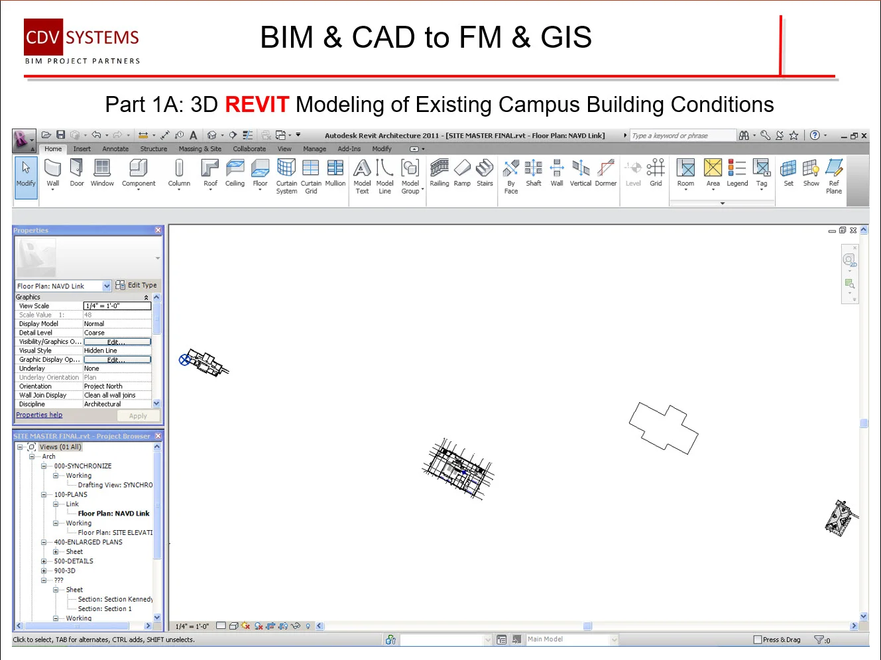Select the Legend tool
881x660 pixels.
click(736, 173)
